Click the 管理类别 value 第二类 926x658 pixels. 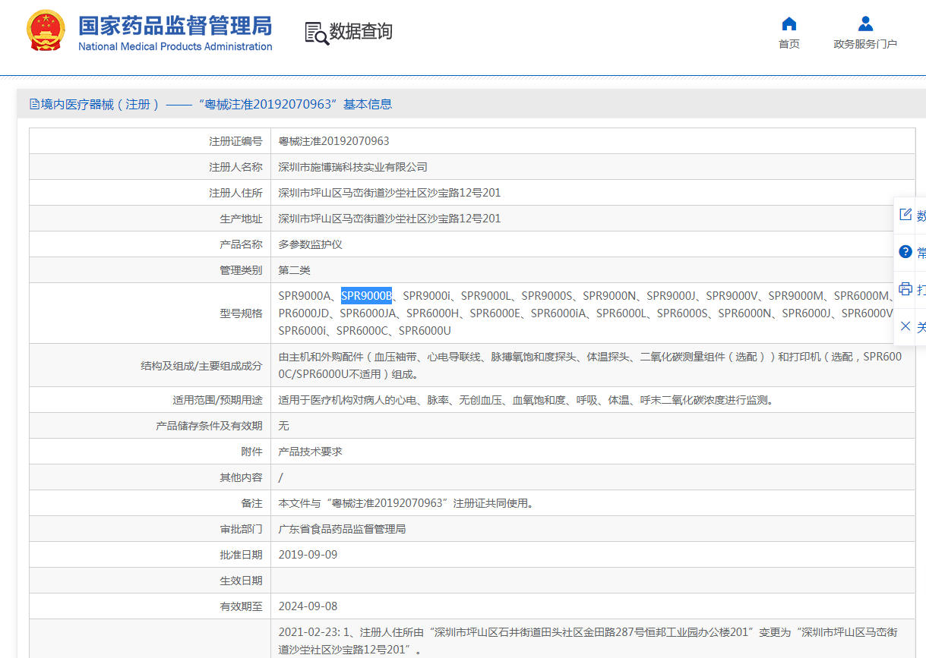295,270
